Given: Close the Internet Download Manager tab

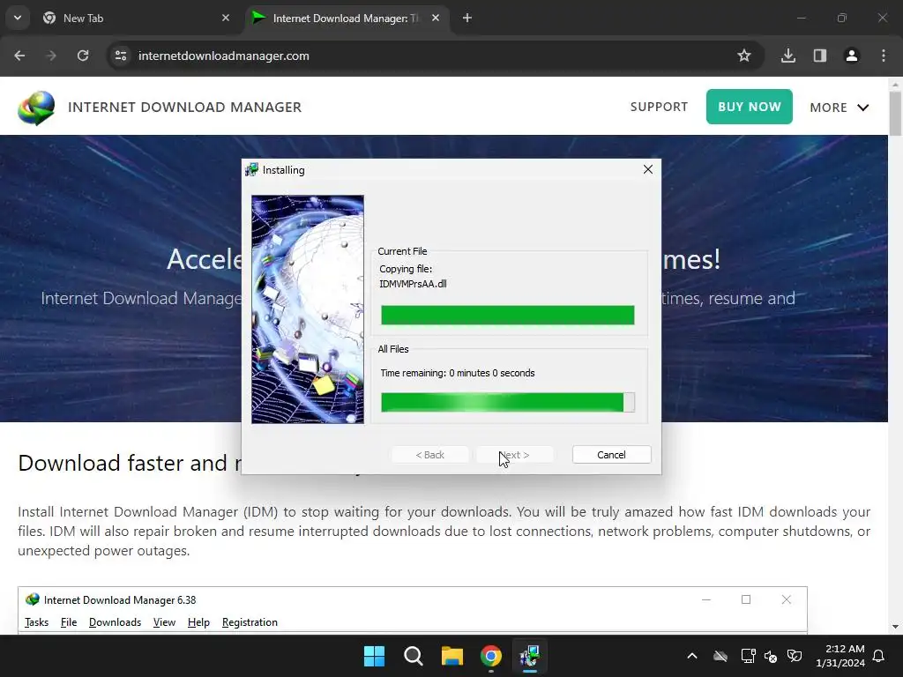Looking at the screenshot, I should [x=436, y=18].
